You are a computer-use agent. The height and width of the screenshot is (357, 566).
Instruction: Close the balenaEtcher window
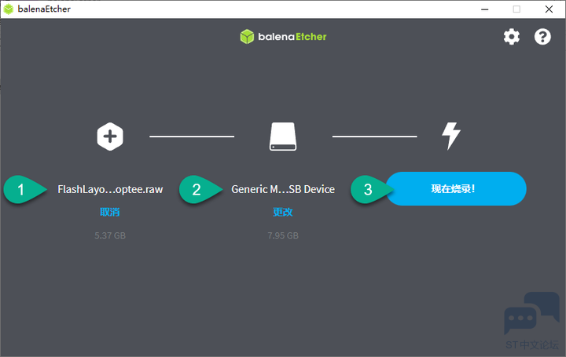coord(549,9)
